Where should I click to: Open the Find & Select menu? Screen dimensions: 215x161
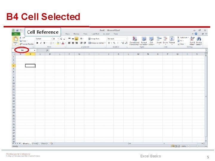[x=199, y=41]
